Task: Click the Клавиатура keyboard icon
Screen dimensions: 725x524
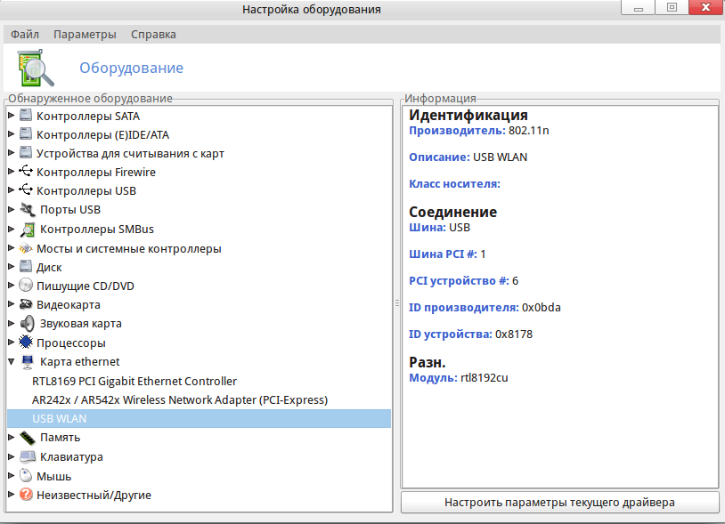Action: click(28, 457)
